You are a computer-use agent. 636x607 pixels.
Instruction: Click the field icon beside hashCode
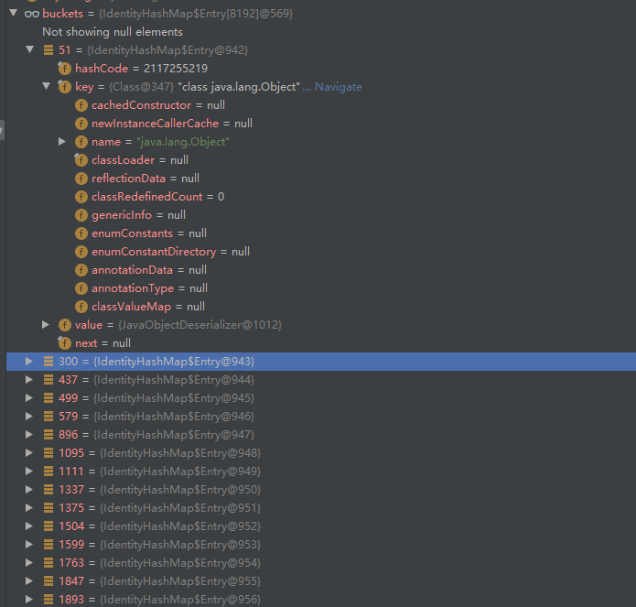point(64,68)
